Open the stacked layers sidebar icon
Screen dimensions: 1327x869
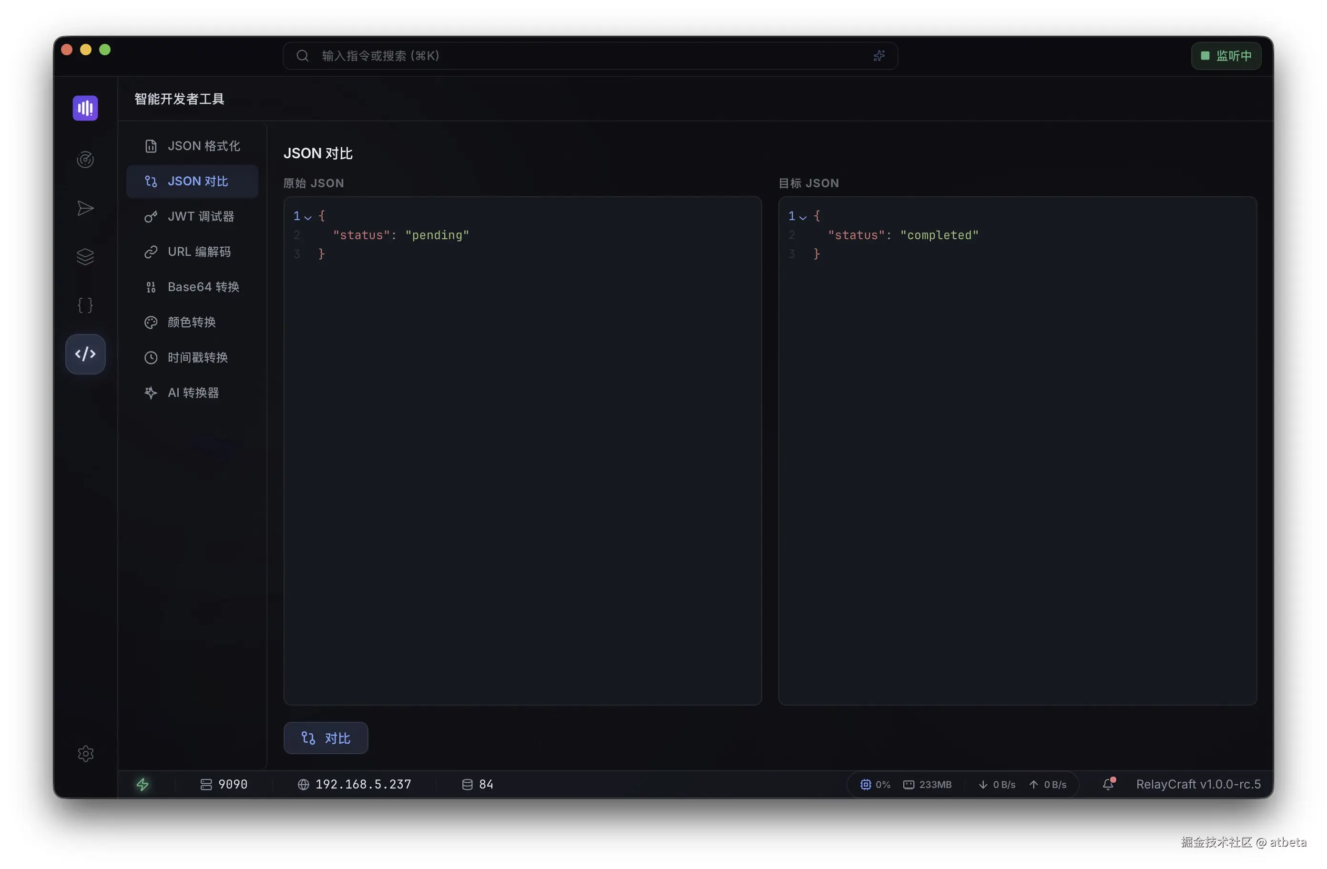tap(85, 257)
